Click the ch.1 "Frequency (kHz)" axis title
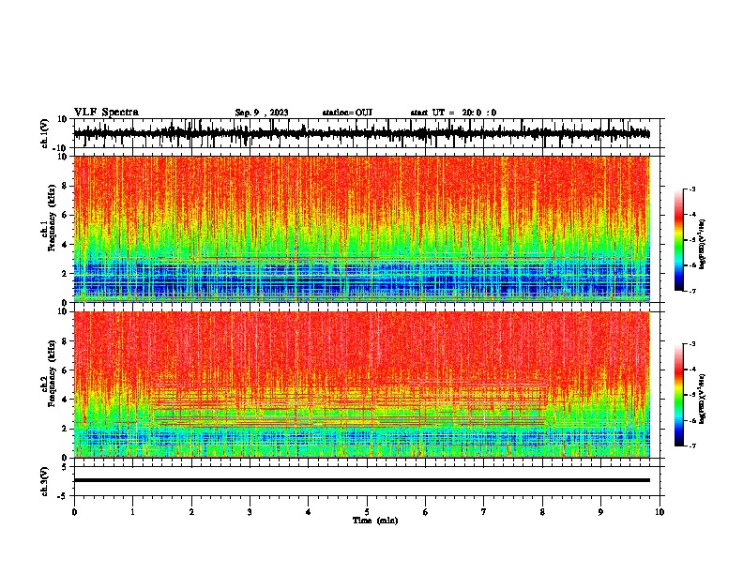743x574 pixels. 52,218
